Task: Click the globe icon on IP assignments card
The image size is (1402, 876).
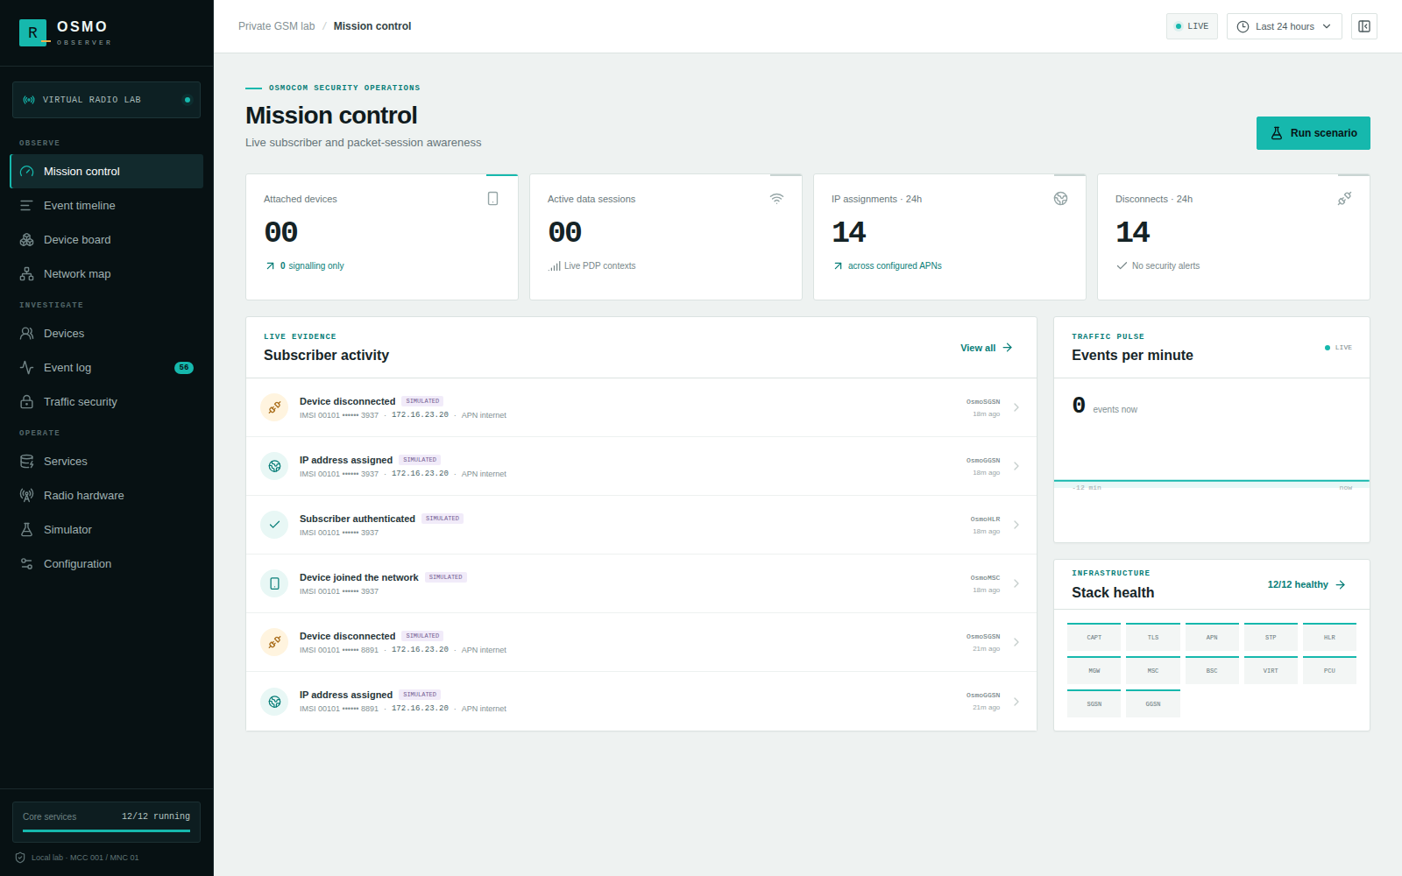Action: tap(1061, 199)
